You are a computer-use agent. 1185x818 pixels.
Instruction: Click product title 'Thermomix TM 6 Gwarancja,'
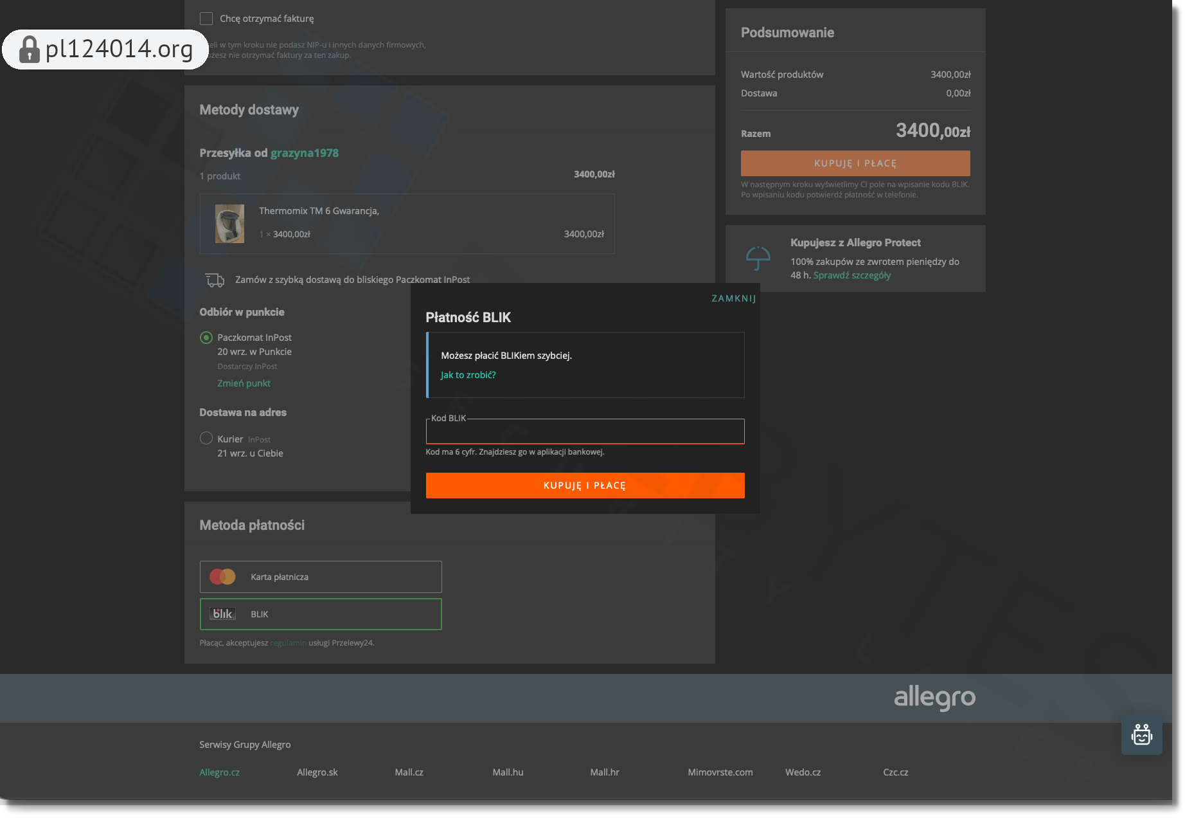tap(319, 211)
